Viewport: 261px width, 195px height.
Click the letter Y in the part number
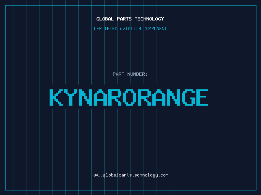(x=70, y=97)
